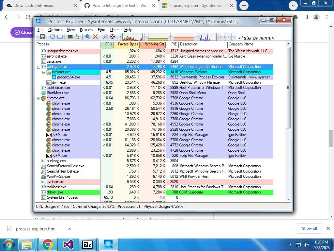The image size is (334, 251).
Task: Sort by the Description column header
Action: (203, 44)
